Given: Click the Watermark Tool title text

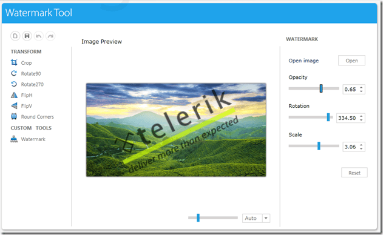Looking at the screenshot, I should click(39, 13).
